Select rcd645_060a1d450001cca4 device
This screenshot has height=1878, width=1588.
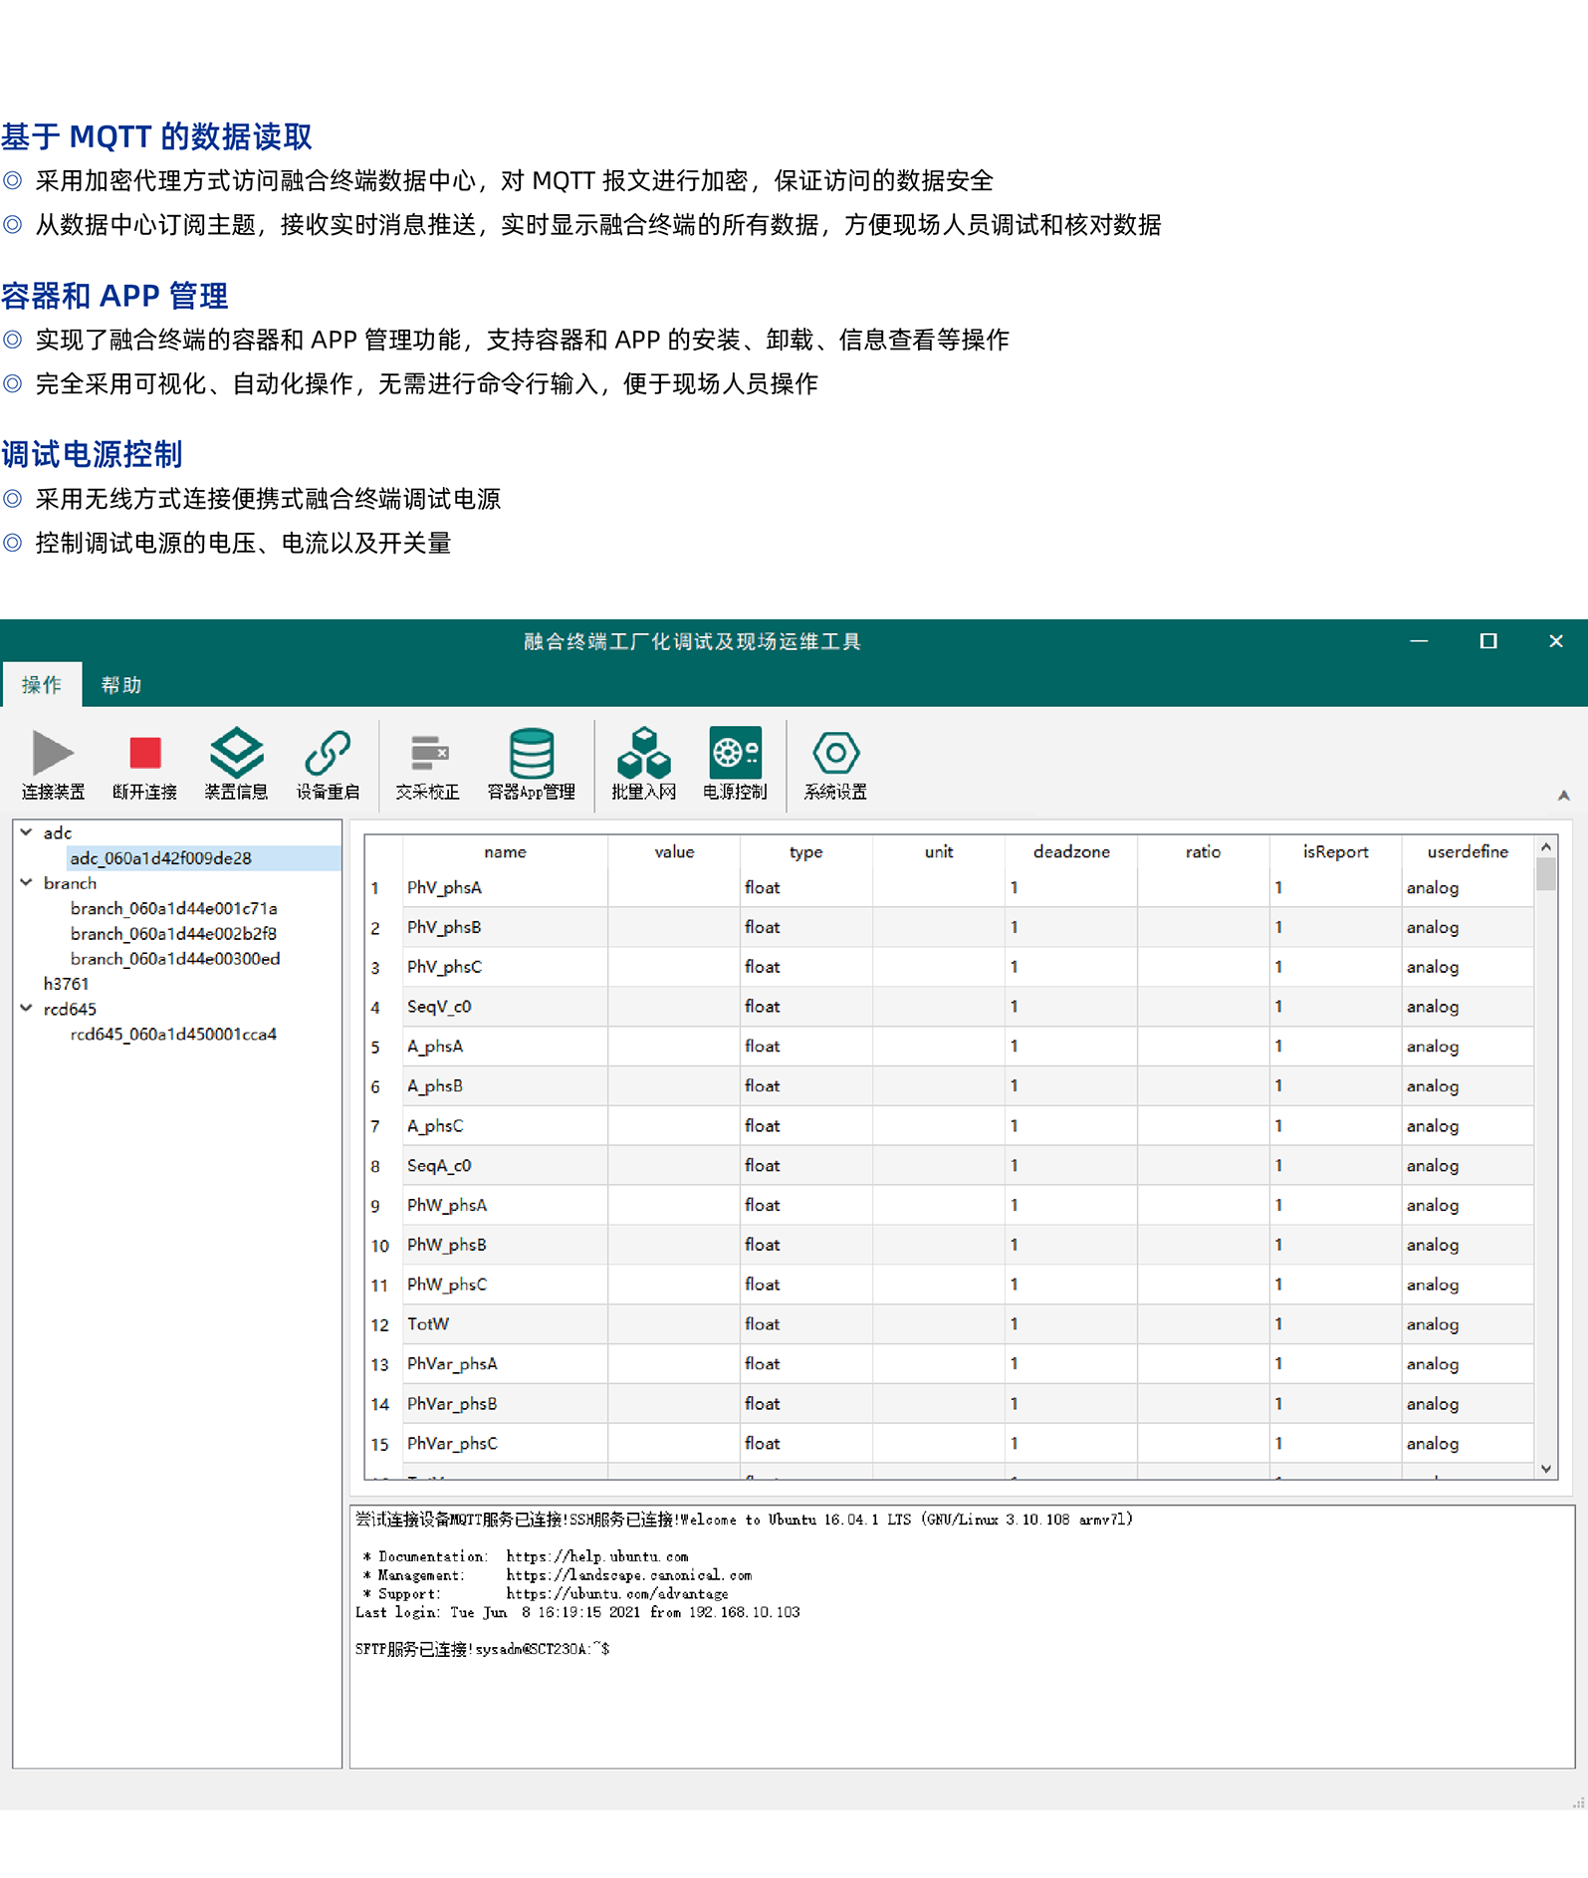point(173,1034)
